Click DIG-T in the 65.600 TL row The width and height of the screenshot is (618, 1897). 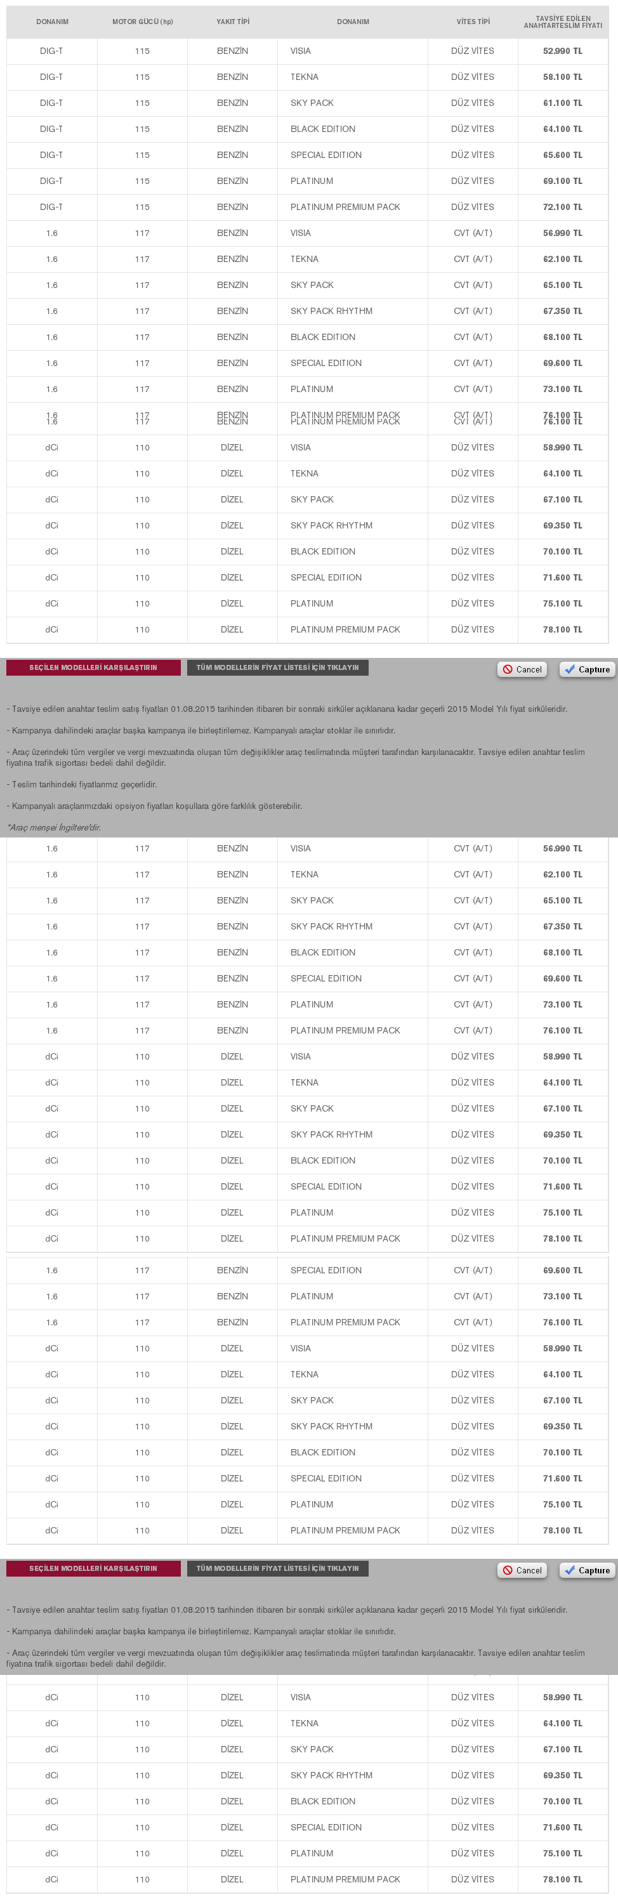[51, 155]
